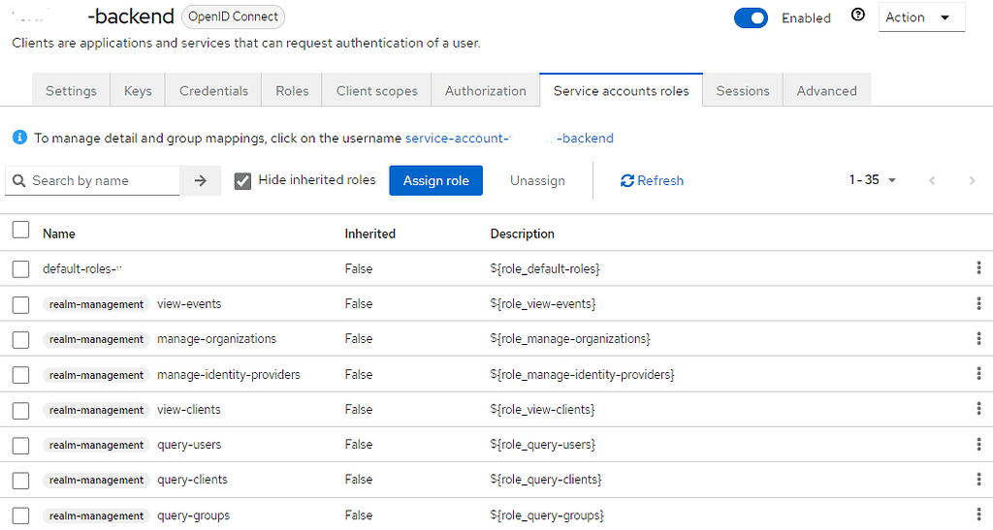The height and width of the screenshot is (530, 993).
Task: Open kebab menu for view-events role
Action: tap(978, 303)
